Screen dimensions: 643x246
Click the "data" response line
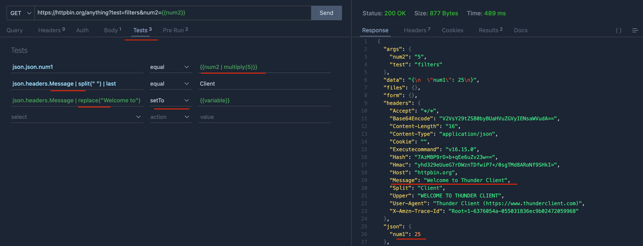[432, 80]
